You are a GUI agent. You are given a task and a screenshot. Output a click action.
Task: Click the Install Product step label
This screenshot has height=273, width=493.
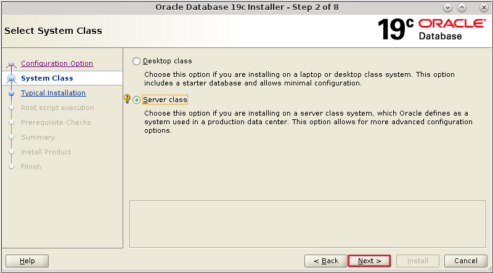point(46,152)
